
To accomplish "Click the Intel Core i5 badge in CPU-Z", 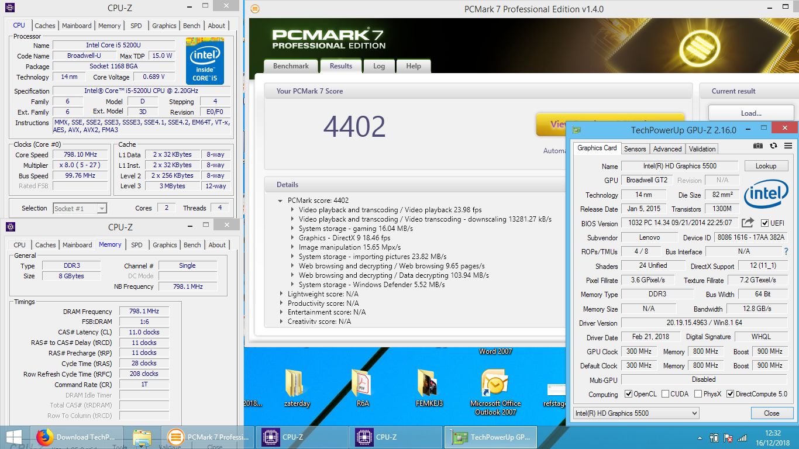I will [205, 61].
